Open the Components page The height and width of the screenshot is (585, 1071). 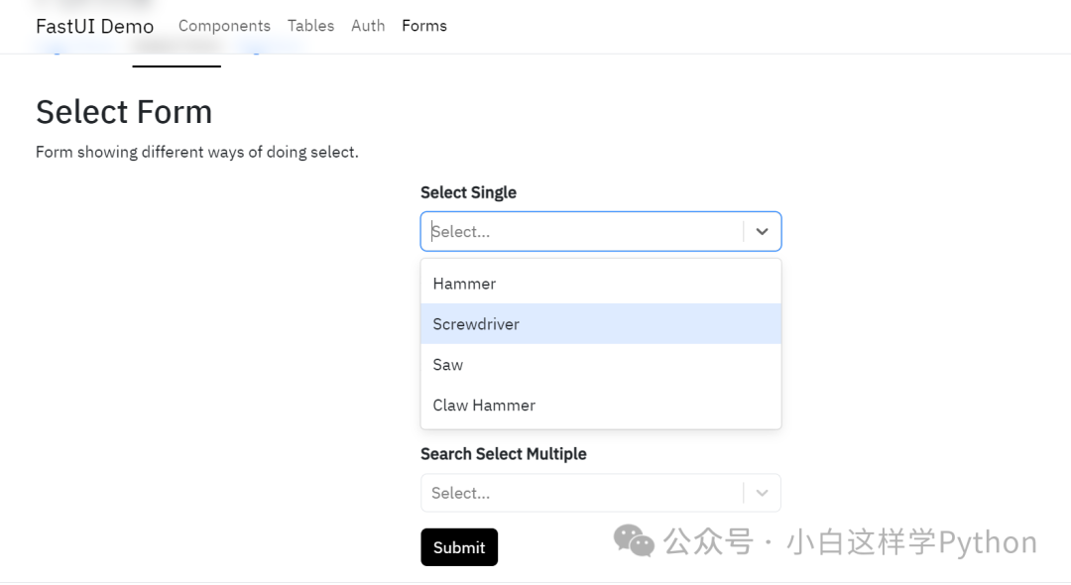[x=224, y=26]
